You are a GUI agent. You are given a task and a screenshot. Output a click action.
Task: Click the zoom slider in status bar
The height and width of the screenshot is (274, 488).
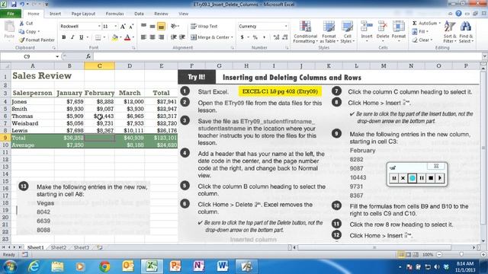coord(461,254)
